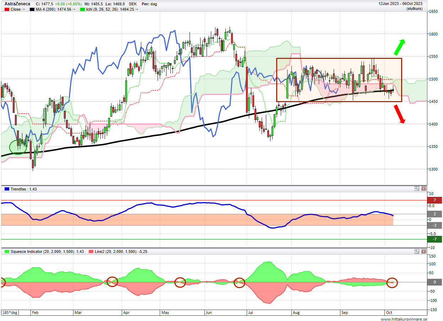443x321 pixels.
Task: Expand the MA 4 (200) dropdown arrow
Action: [x=74, y=10]
